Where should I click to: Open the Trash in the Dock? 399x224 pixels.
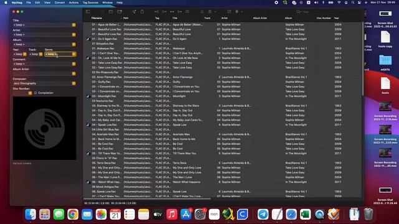click(x=368, y=214)
